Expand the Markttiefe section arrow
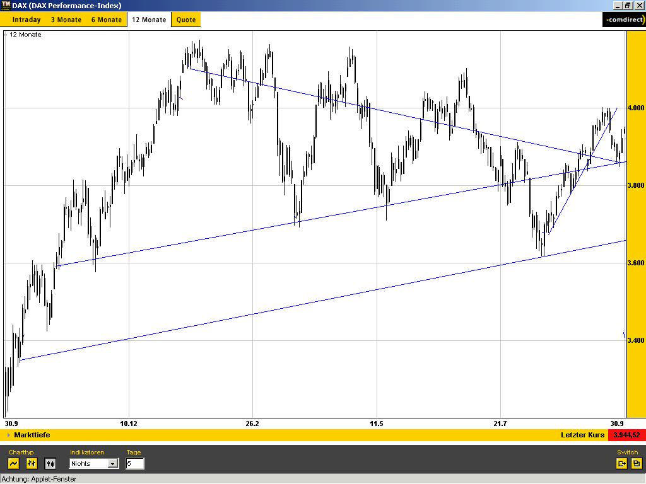The height and width of the screenshot is (484, 646). 8,435
